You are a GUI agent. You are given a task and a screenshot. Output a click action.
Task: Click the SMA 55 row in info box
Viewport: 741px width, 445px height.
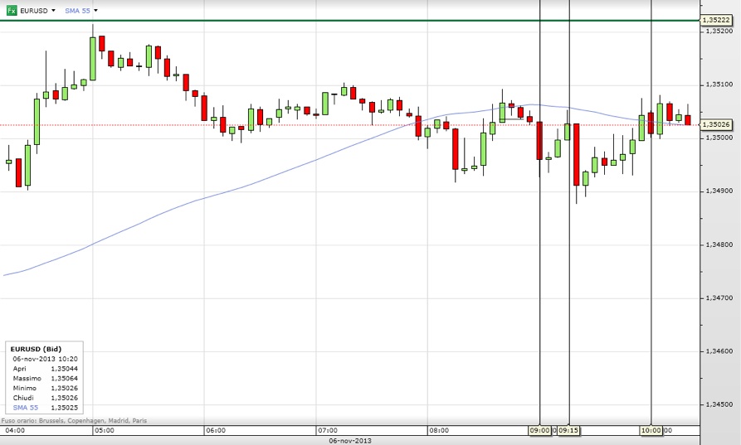[x=45, y=408]
